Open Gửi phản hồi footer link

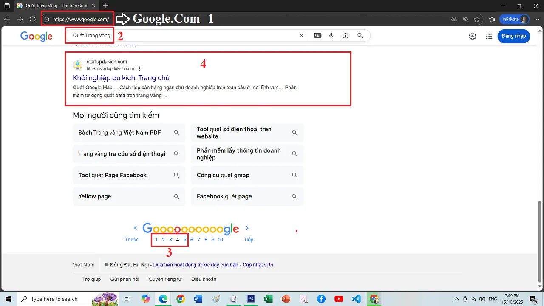click(125, 279)
